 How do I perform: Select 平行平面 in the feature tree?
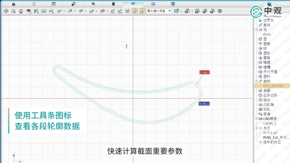pyautogui.click(x=270, y=72)
